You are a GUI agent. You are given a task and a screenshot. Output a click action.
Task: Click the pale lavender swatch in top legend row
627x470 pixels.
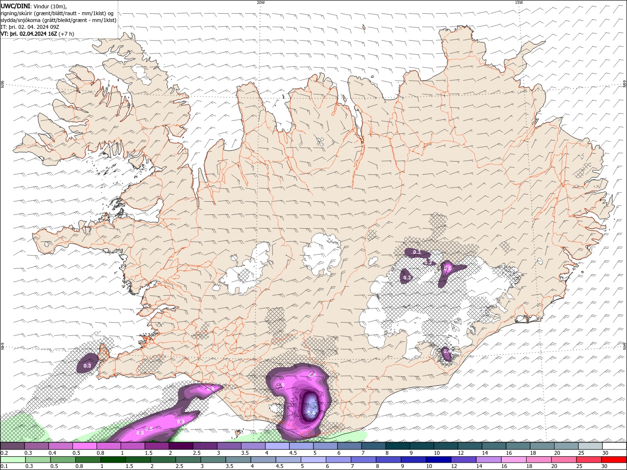(277, 446)
